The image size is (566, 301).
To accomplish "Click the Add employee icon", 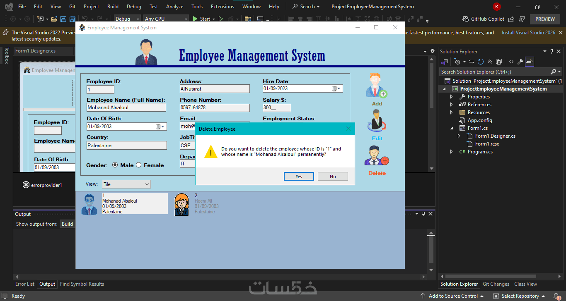I will (376, 86).
